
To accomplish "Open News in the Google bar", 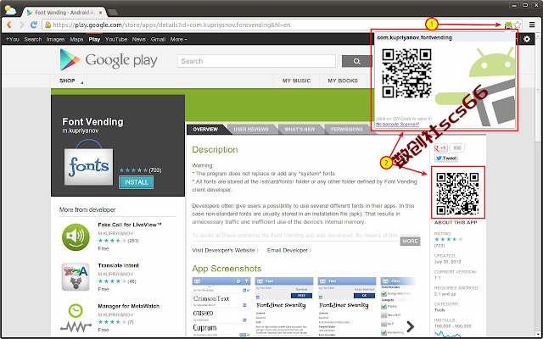I will [x=139, y=40].
